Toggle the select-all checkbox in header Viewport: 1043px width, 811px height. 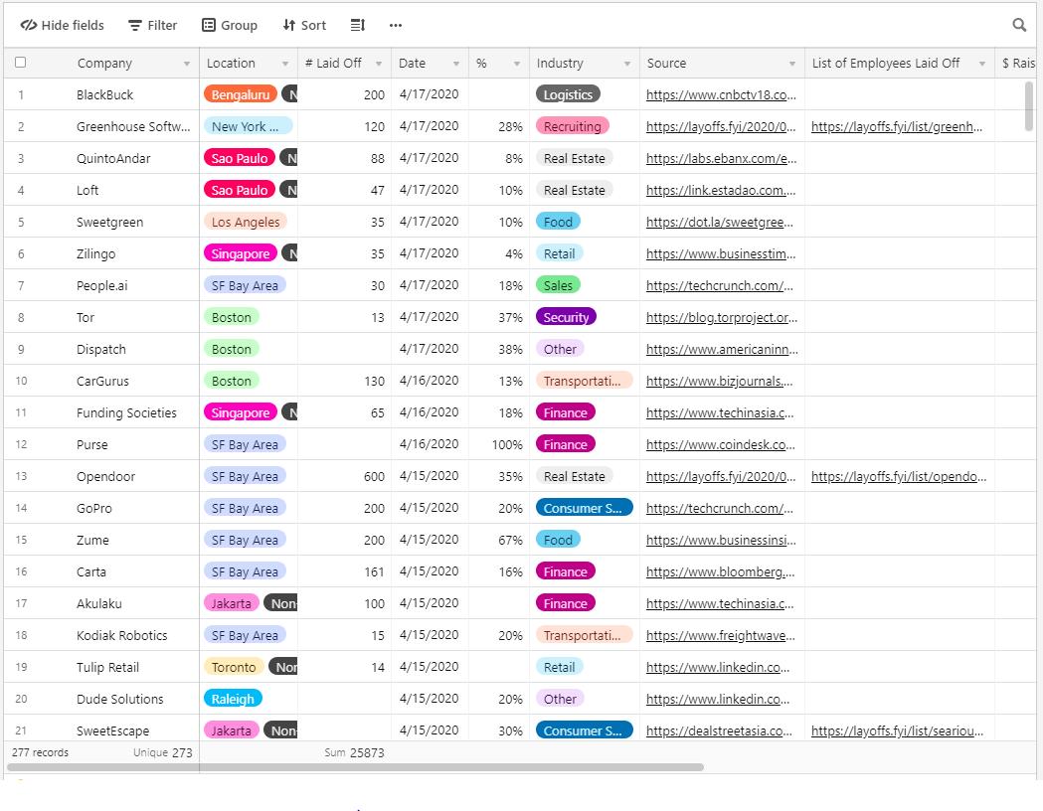[x=20, y=63]
